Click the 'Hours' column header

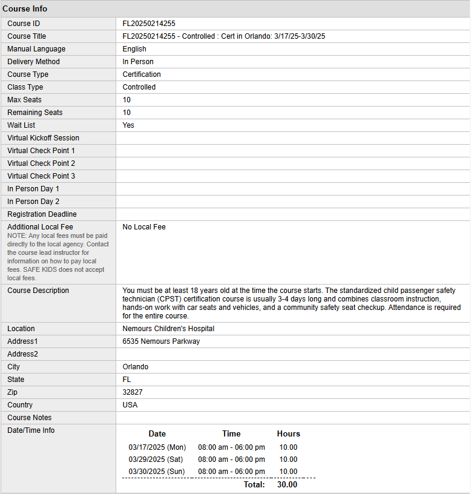tap(289, 434)
